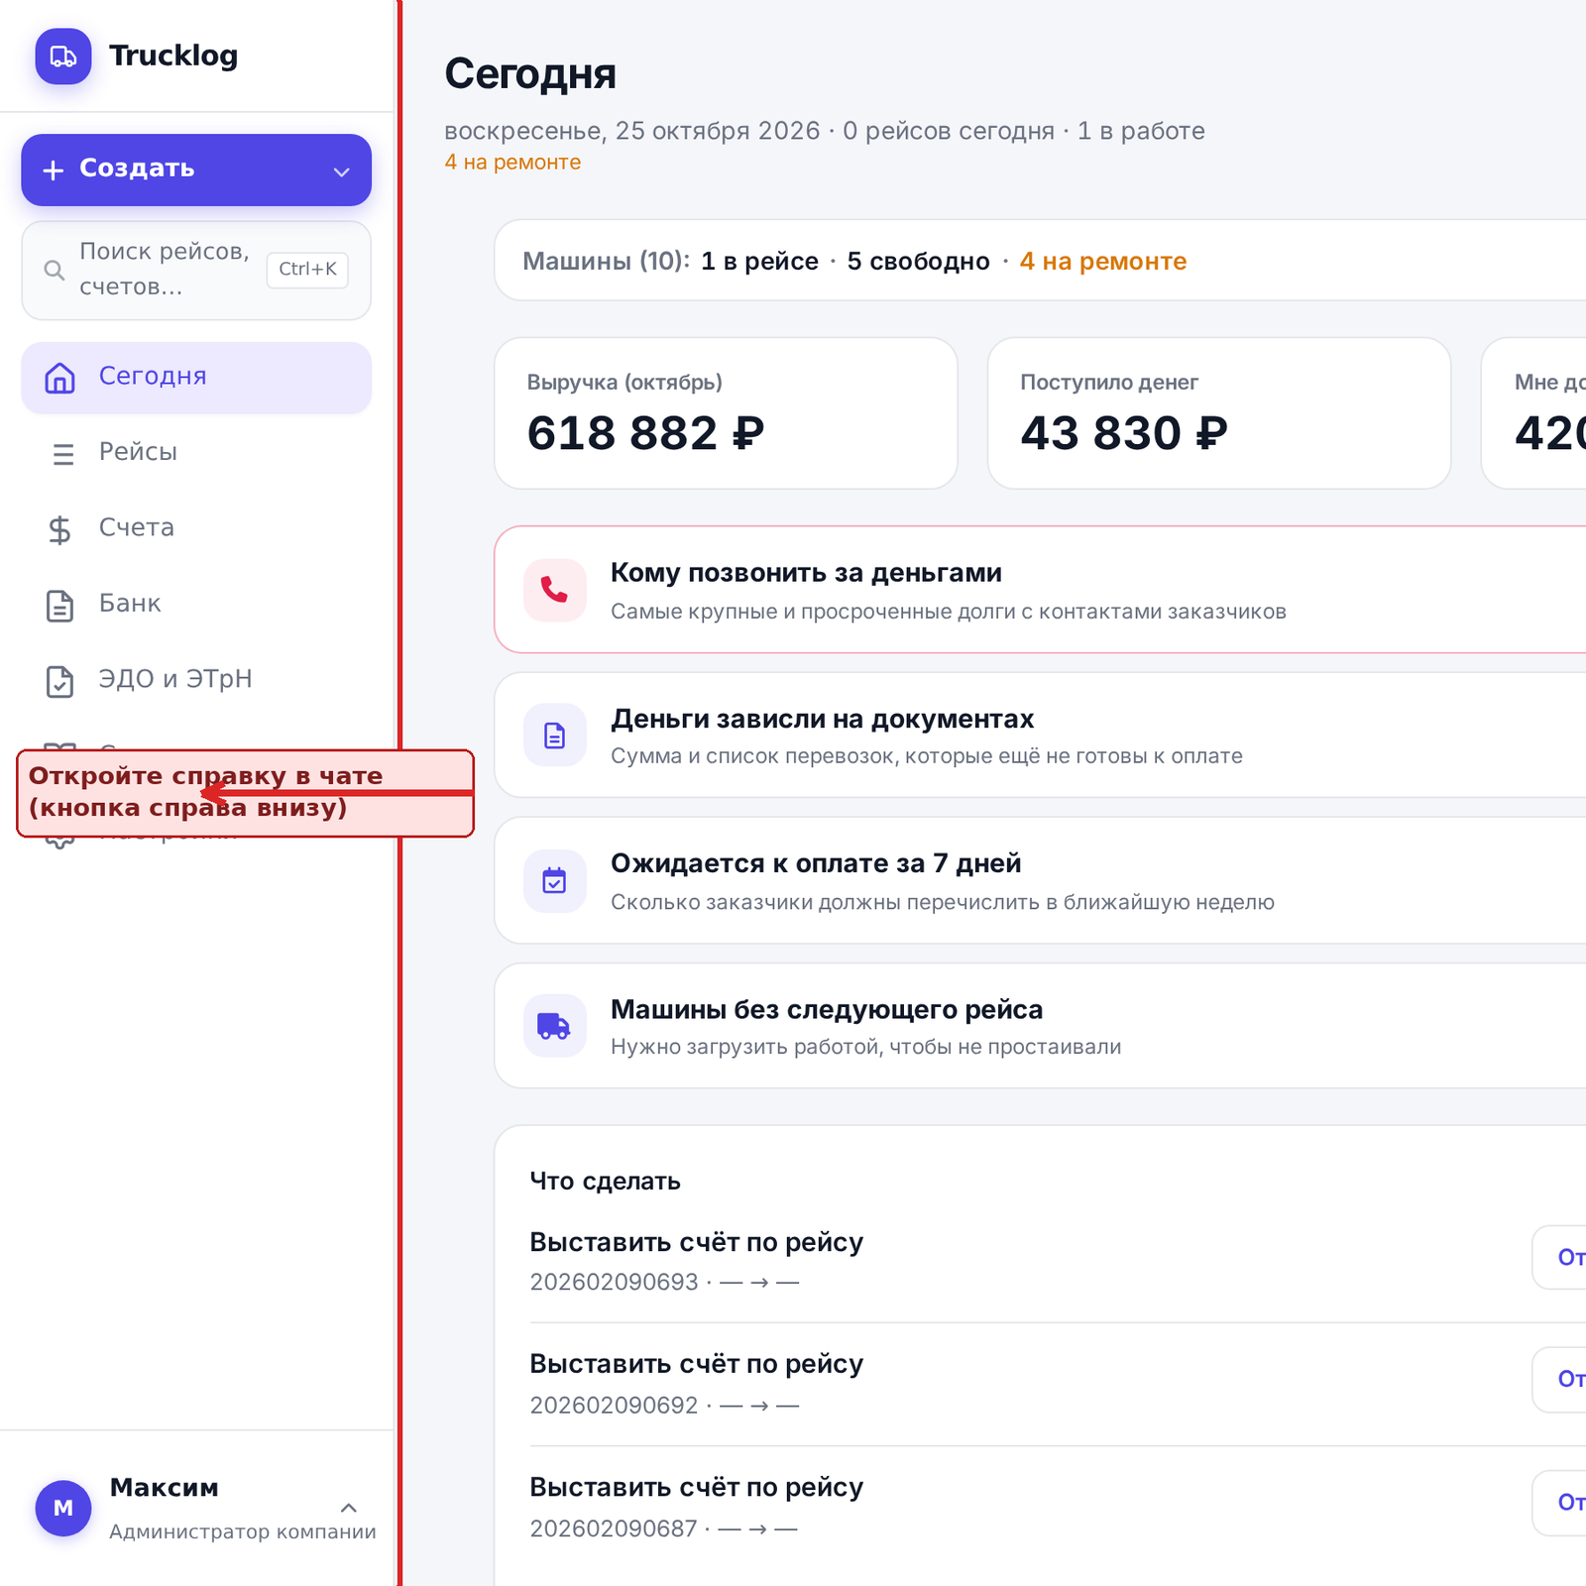Screen dimensions: 1586x1586
Task: Click the plus icon in Создать
Action: coord(54,170)
